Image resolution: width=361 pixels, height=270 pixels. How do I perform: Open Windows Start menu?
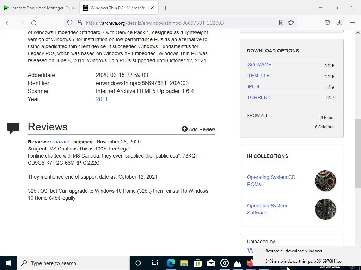pyautogui.click(x=8, y=263)
